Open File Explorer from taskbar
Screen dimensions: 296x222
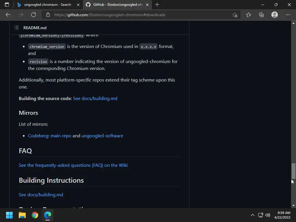(x=22, y=215)
